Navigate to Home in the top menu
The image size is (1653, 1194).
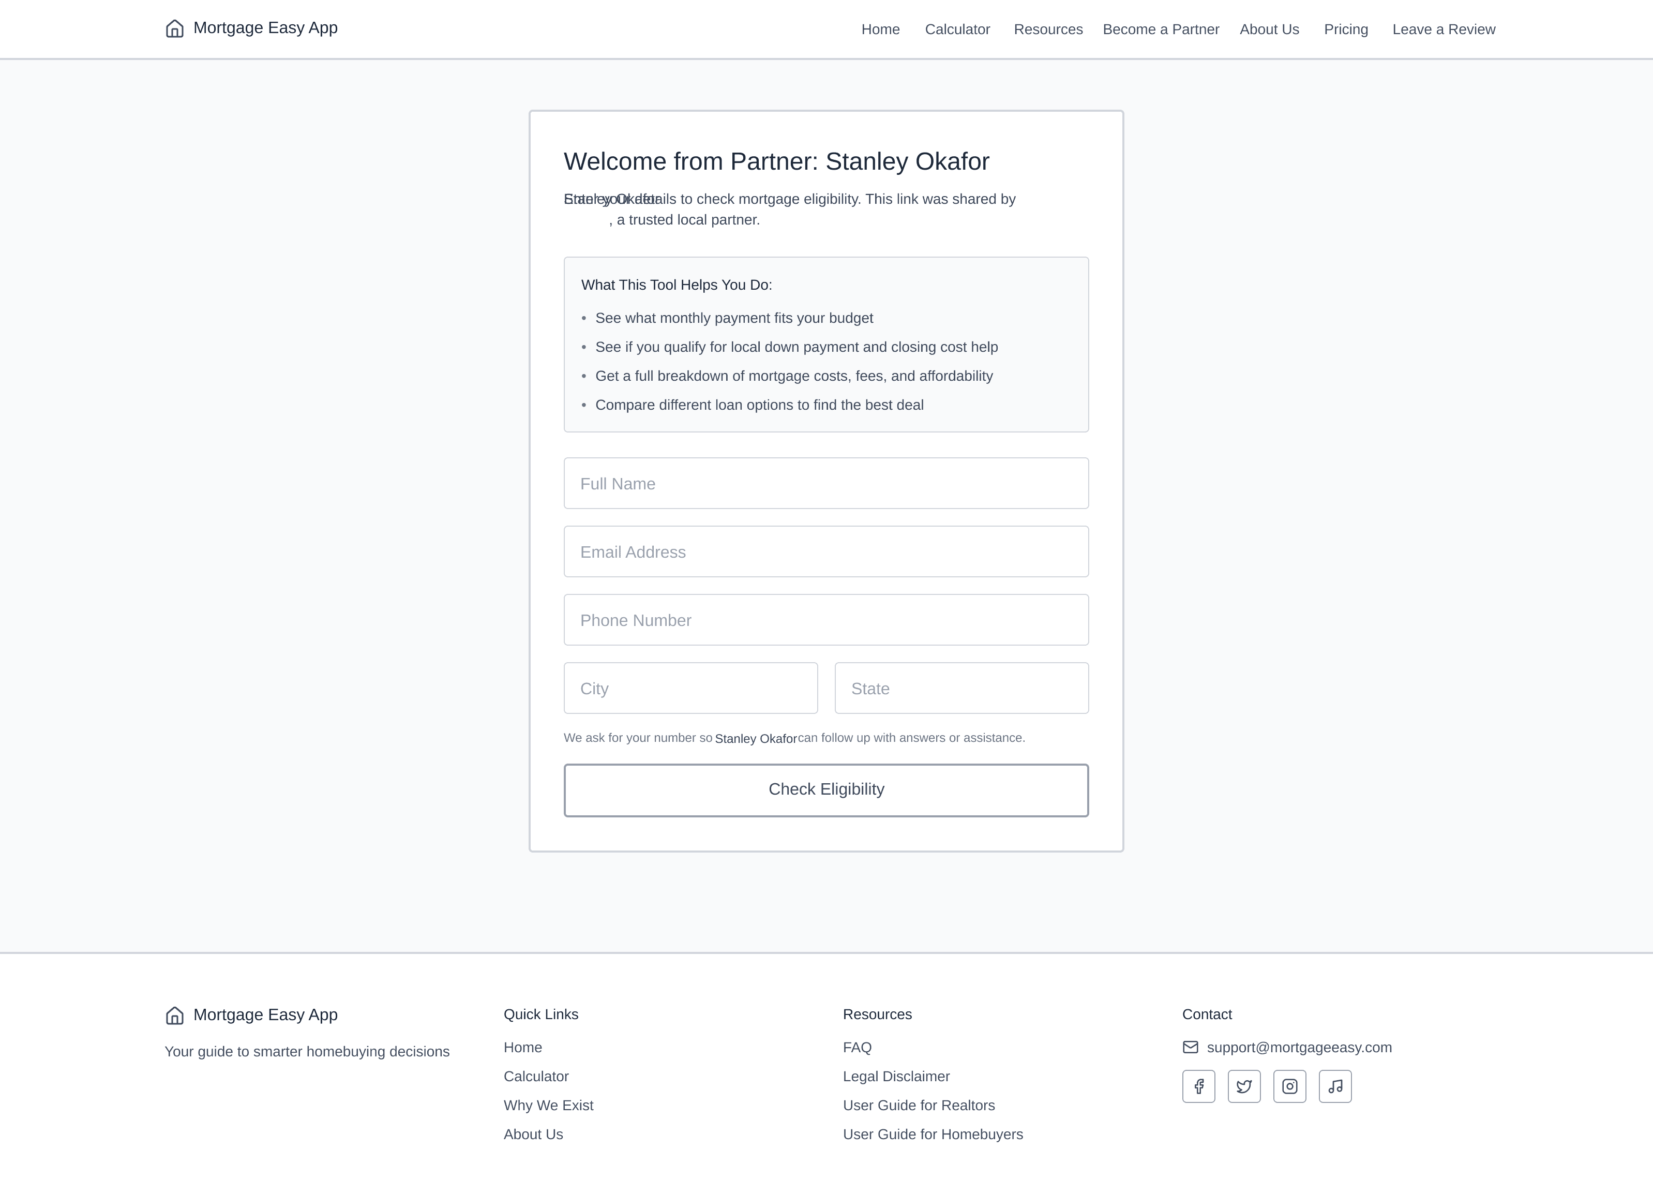(x=880, y=29)
